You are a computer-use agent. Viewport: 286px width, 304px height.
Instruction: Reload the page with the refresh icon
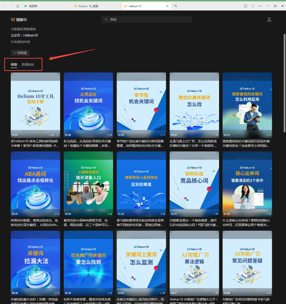[18, 6]
